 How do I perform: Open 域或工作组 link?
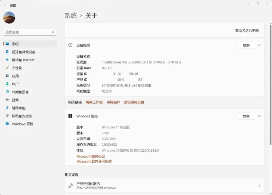pyautogui.click(x=94, y=102)
